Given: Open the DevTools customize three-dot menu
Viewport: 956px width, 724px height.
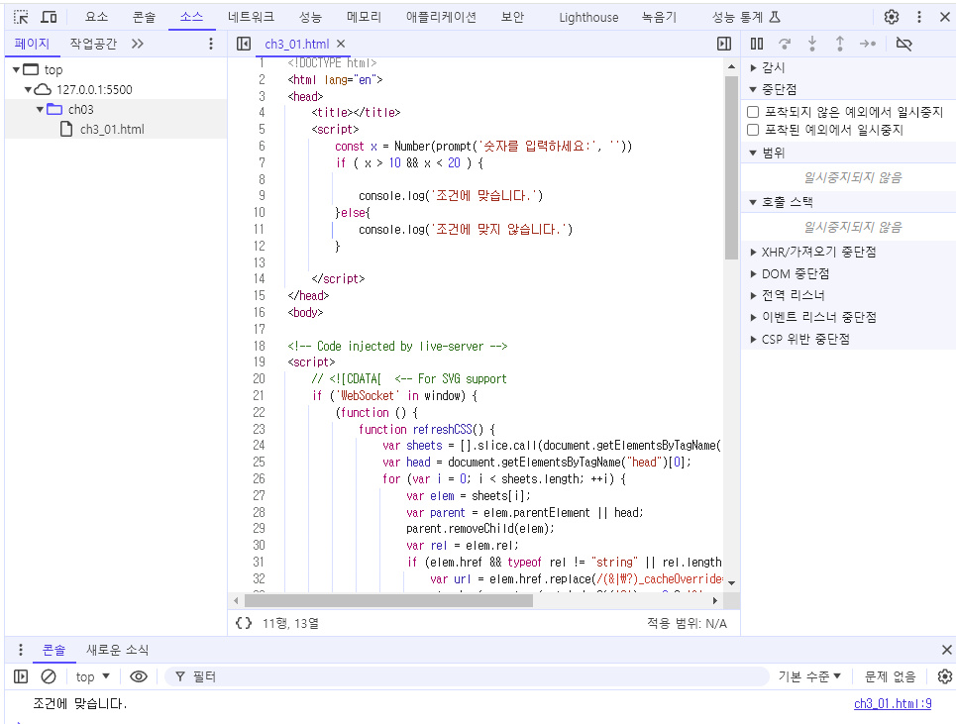Looking at the screenshot, I should [x=919, y=17].
